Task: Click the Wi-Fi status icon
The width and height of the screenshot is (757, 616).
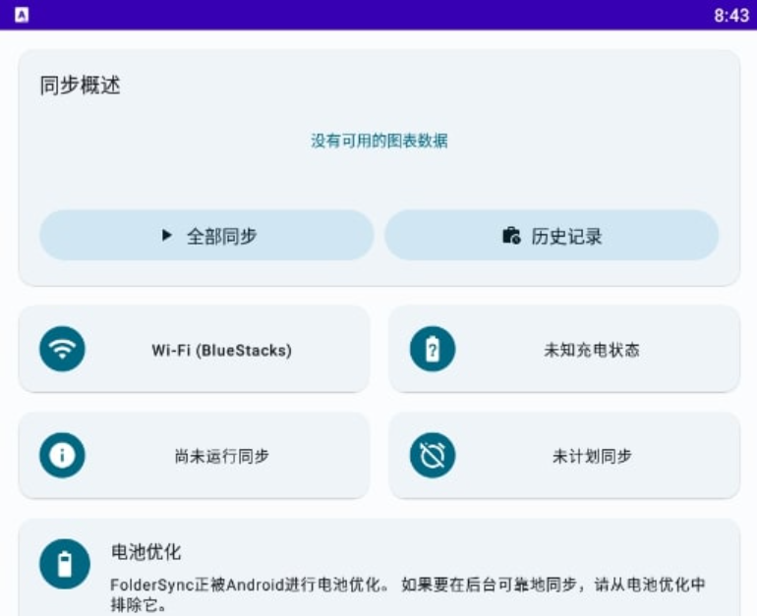Action: coord(62,349)
